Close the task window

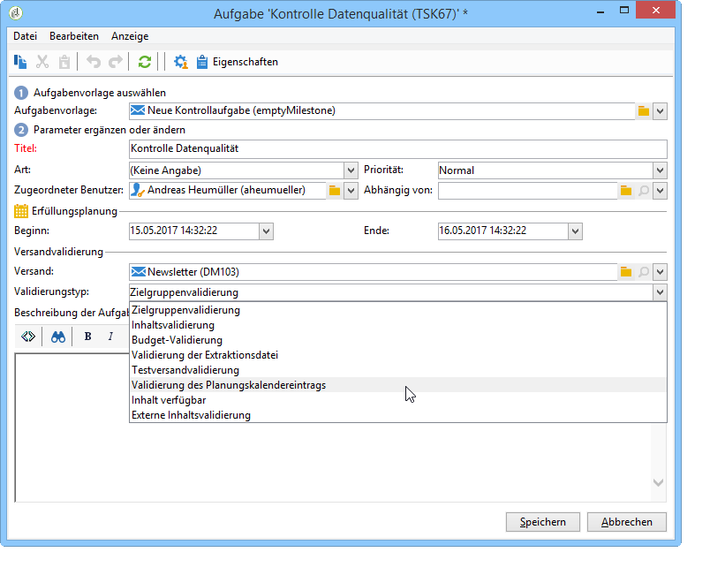655,11
